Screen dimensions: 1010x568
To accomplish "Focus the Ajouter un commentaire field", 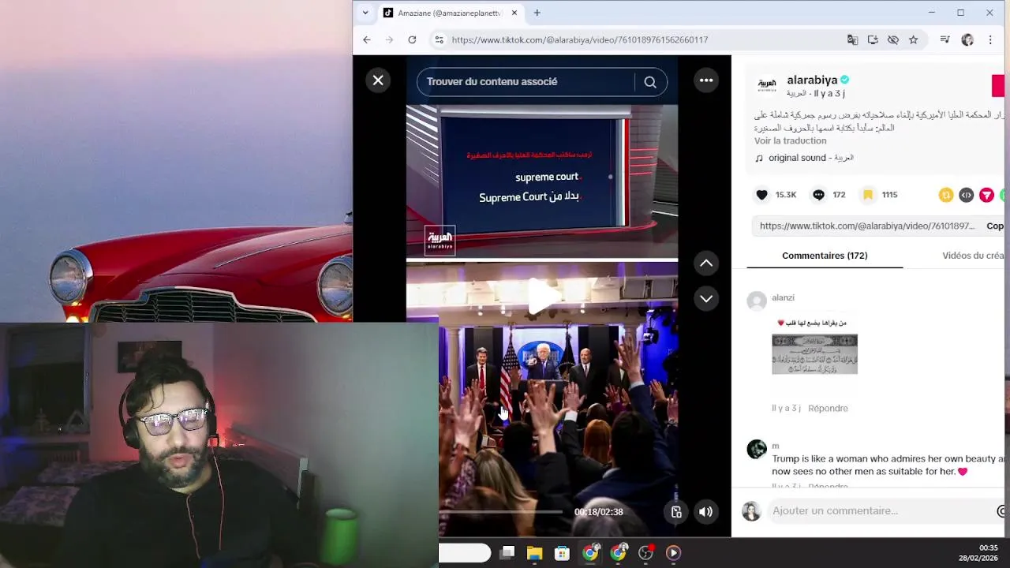I will coord(880,511).
